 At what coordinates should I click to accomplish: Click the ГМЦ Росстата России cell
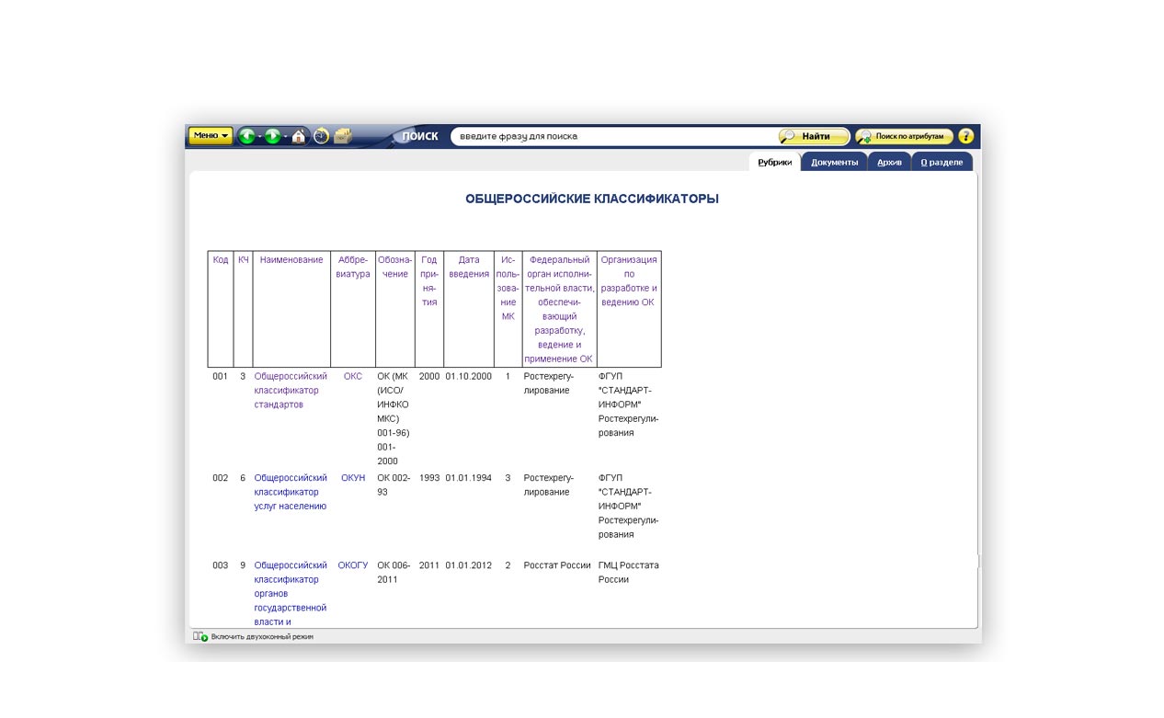pos(629,573)
